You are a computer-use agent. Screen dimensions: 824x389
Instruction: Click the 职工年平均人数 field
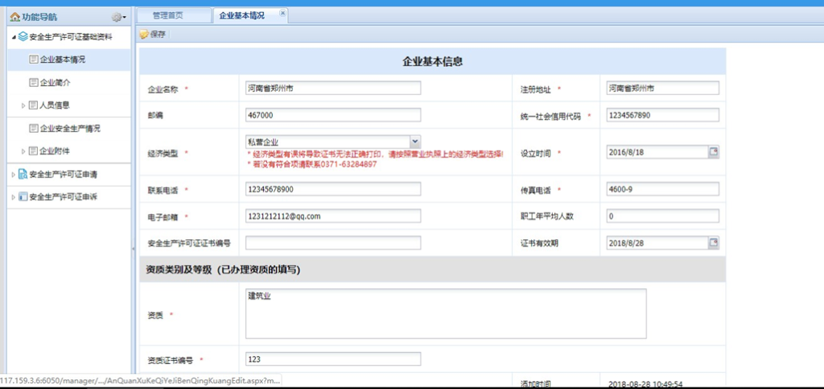tap(662, 216)
